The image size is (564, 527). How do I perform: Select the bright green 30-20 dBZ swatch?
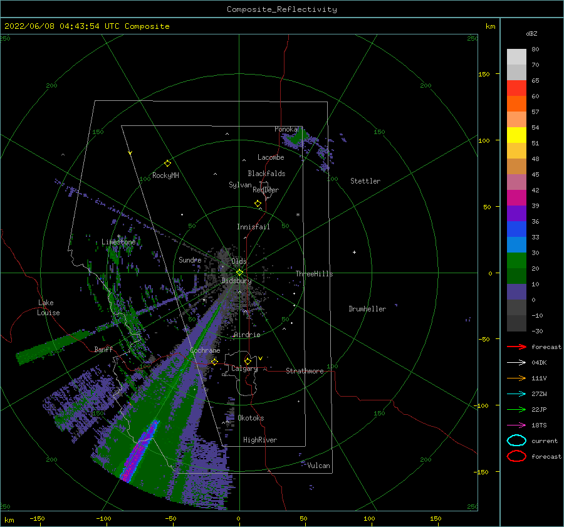pos(516,261)
